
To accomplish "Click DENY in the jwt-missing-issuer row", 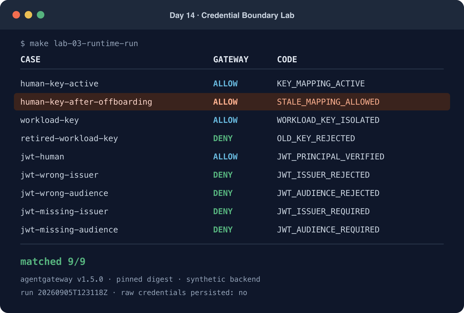I will pos(223,212).
